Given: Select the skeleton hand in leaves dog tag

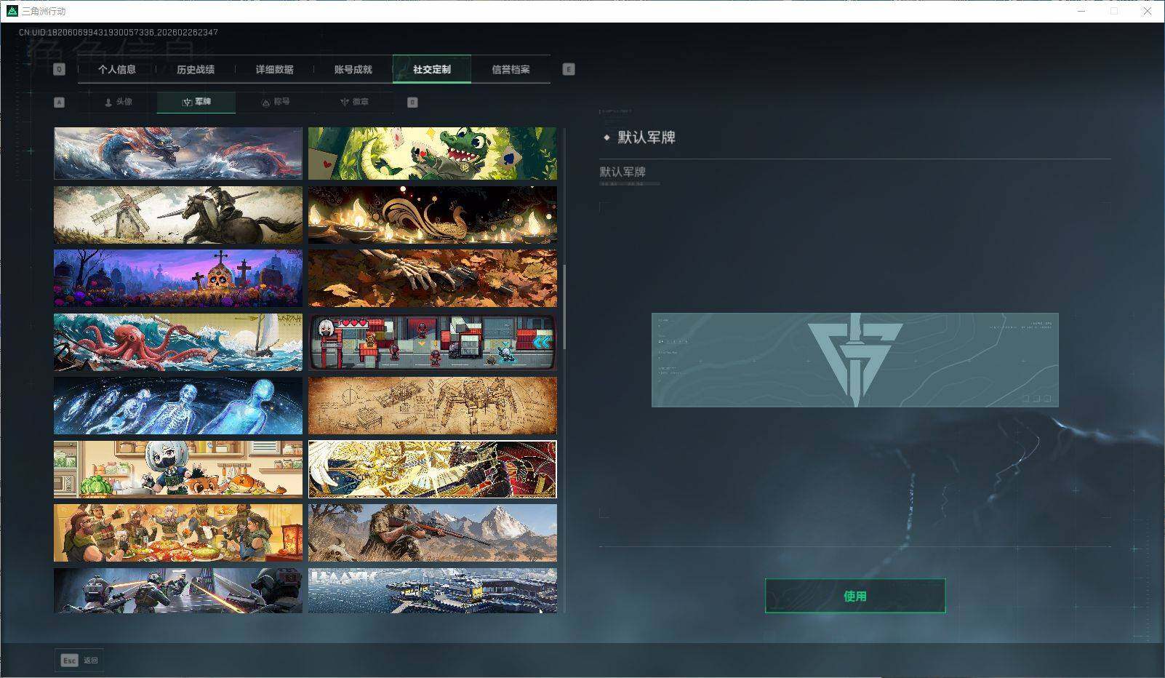Looking at the screenshot, I should 433,279.
